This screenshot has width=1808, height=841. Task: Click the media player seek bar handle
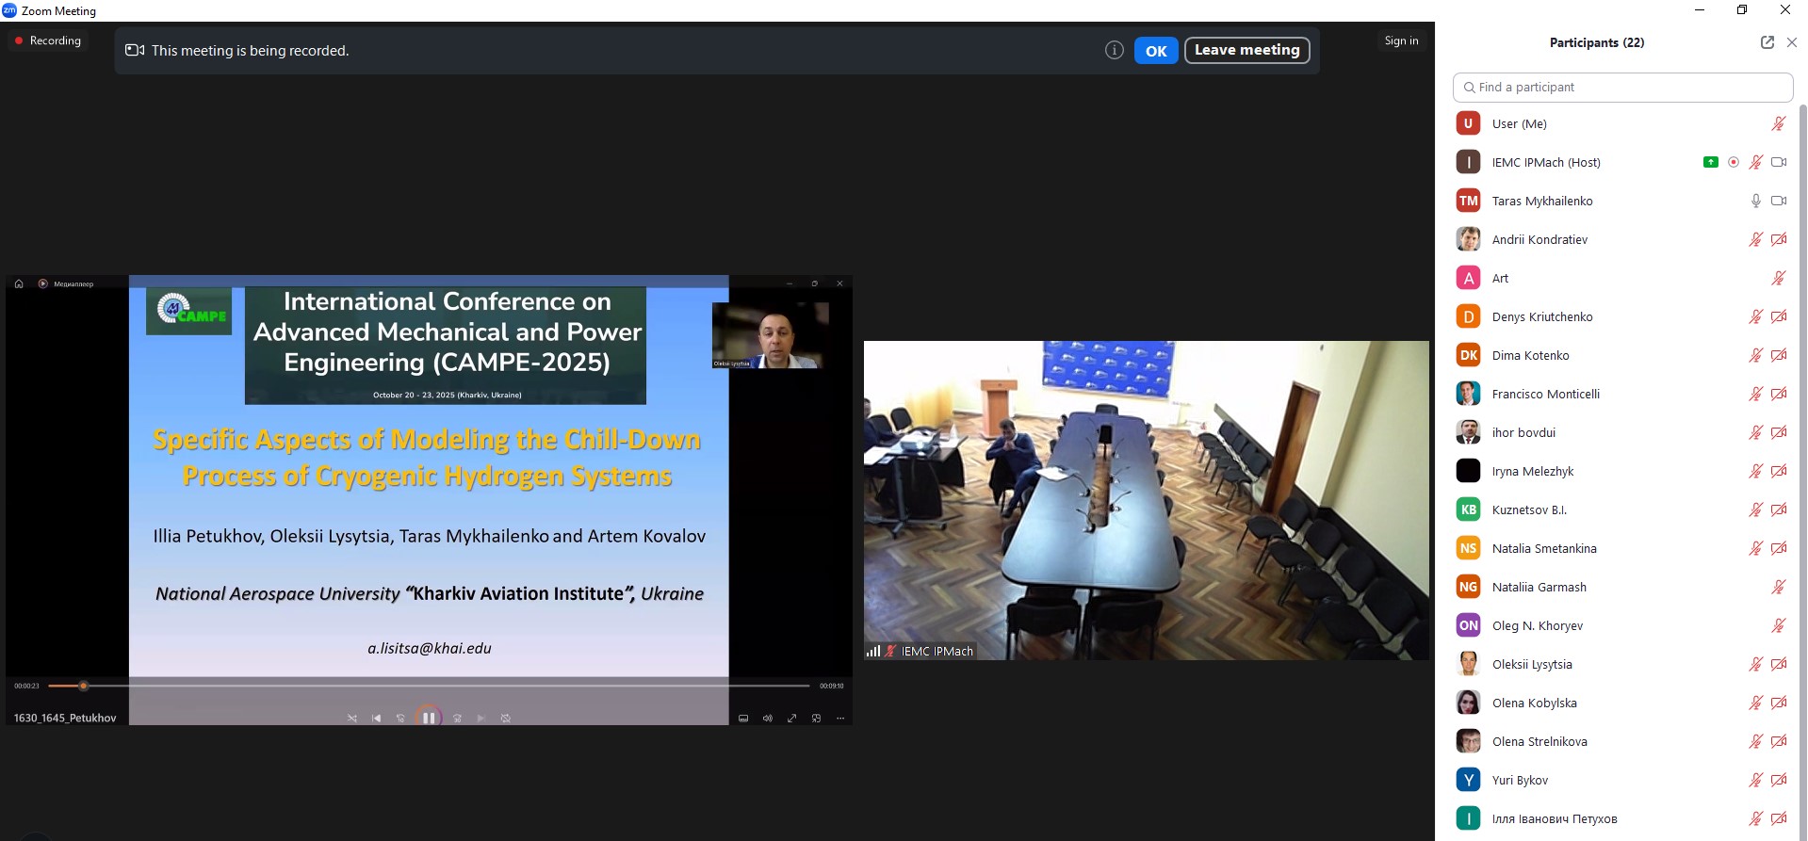click(84, 686)
